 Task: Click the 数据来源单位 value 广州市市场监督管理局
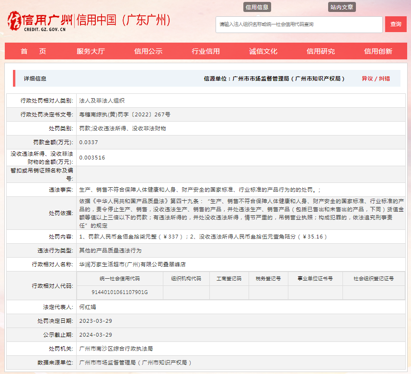(x=135, y=363)
